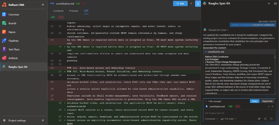Open constitution.md in the changed files list
The width and height of the screenshot is (279, 125).
point(217,106)
